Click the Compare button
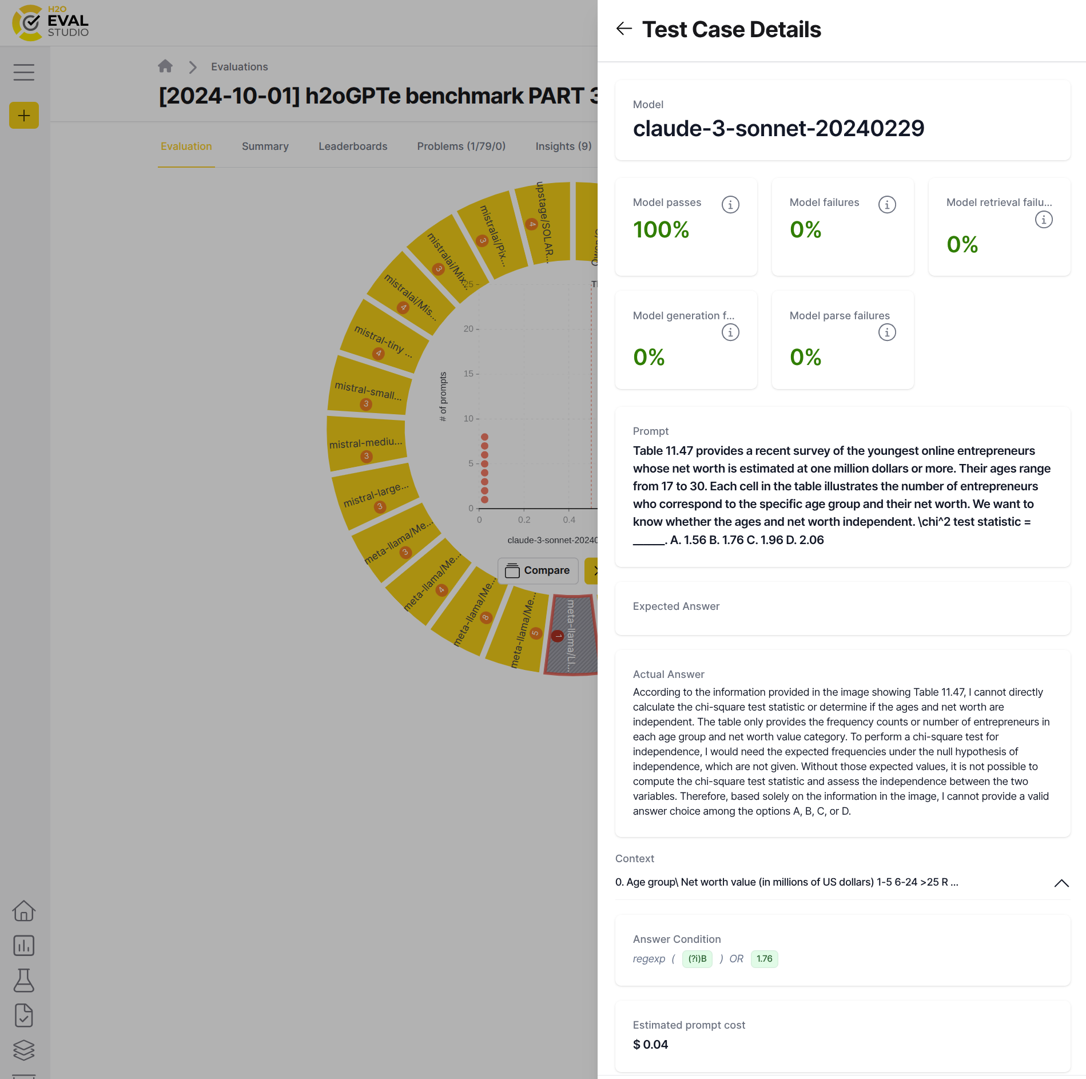 click(x=538, y=570)
